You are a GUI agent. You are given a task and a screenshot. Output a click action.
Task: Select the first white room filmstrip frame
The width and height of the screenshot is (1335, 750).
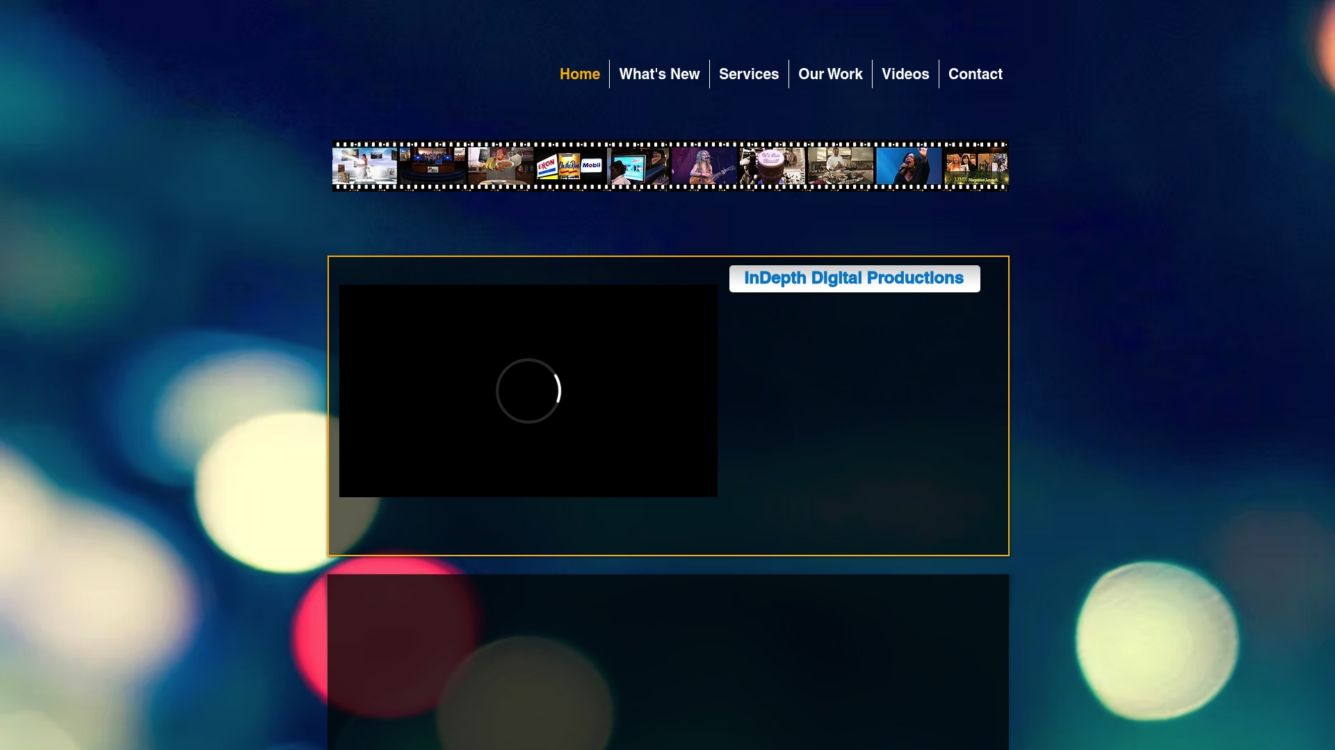click(x=364, y=166)
